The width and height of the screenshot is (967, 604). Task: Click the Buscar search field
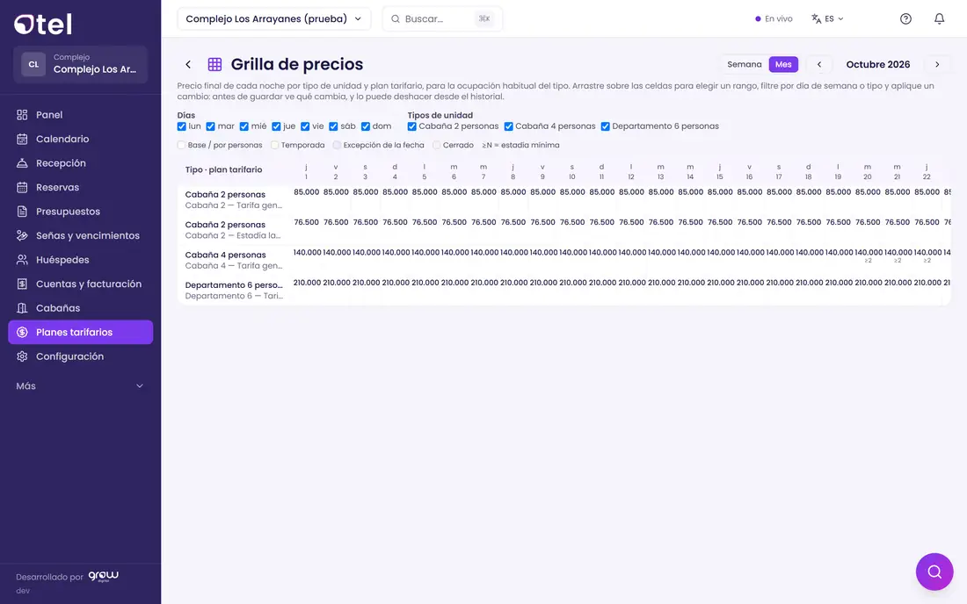(x=442, y=19)
